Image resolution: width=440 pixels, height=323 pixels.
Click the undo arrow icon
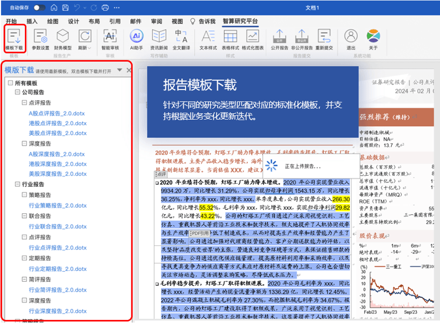coord(77,8)
